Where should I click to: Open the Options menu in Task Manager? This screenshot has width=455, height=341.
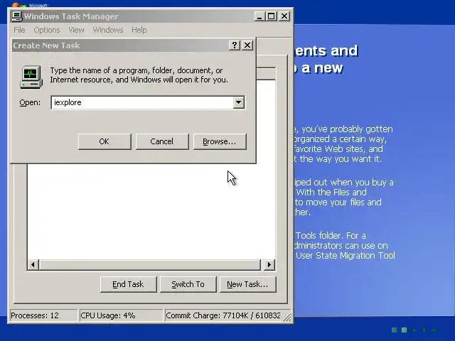pos(47,30)
